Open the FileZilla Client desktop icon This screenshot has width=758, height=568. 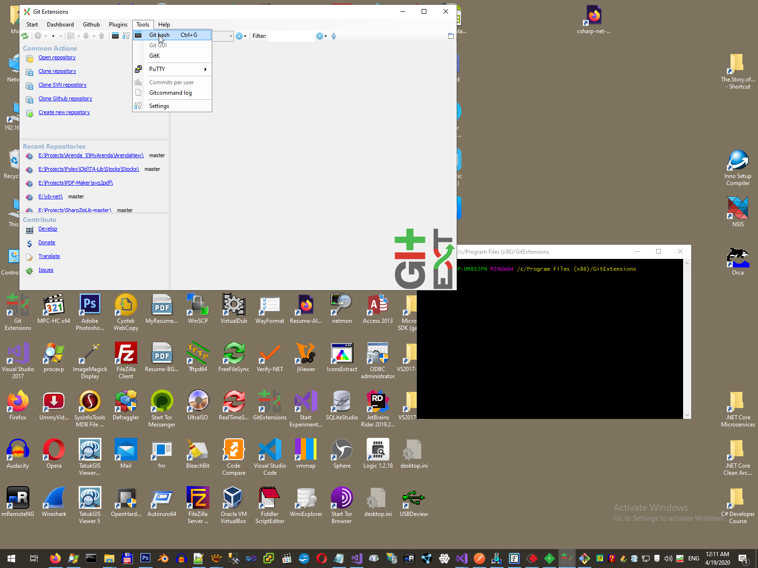click(x=126, y=360)
